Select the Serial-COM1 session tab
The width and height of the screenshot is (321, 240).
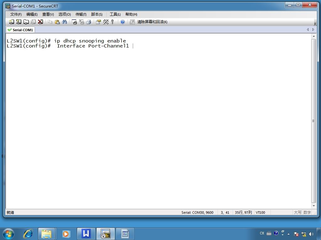(20, 30)
